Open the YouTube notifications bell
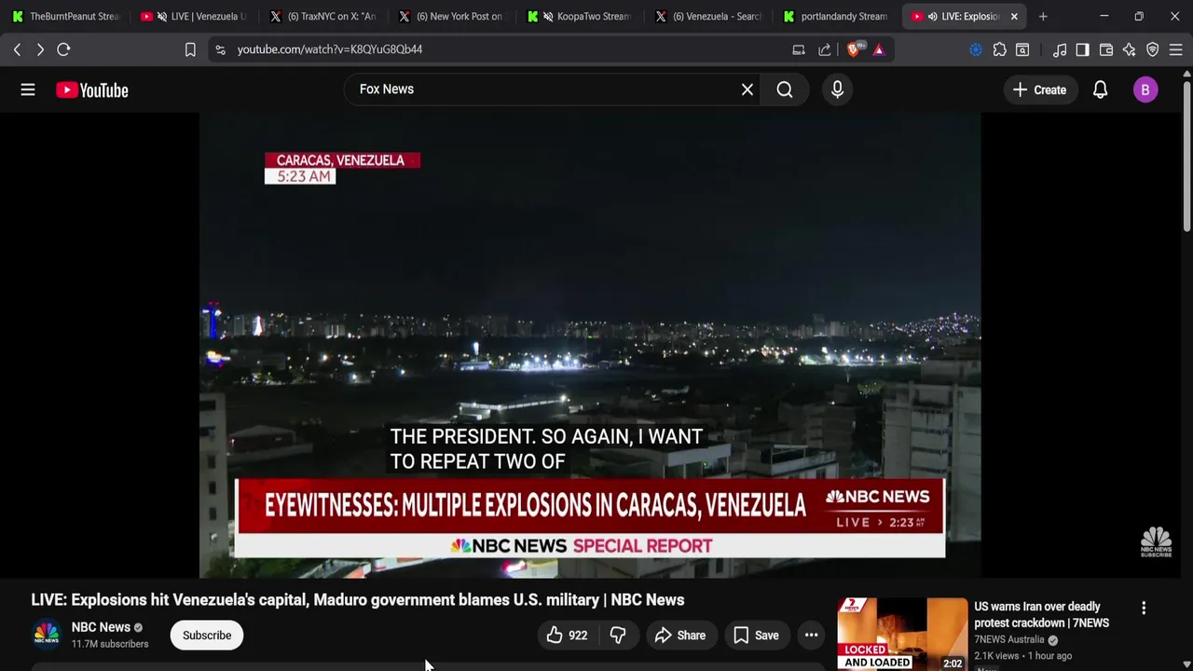 click(1100, 89)
